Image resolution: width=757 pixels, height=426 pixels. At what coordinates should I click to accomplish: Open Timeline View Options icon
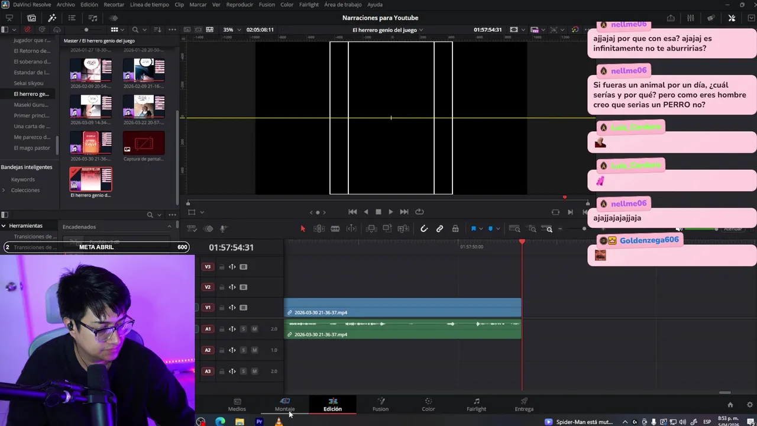coord(192,229)
